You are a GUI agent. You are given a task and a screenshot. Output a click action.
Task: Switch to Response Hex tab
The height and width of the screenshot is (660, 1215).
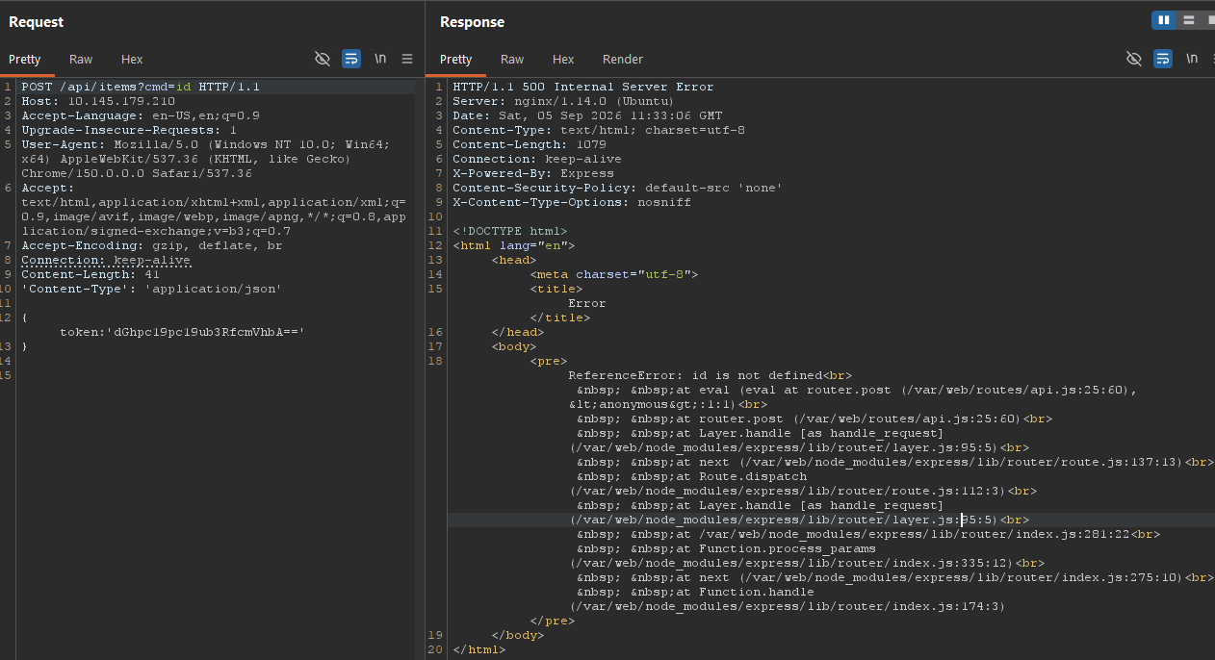[x=563, y=59]
